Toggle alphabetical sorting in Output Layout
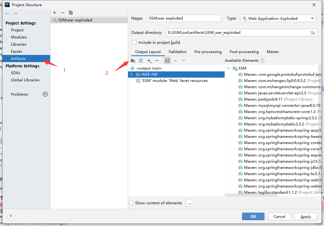Image resolution: width=324 pixels, height=226 pixels. [x=167, y=61]
